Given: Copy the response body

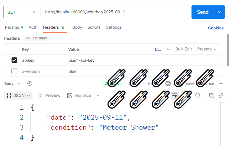Looking at the screenshot, I should coord(212,96).
